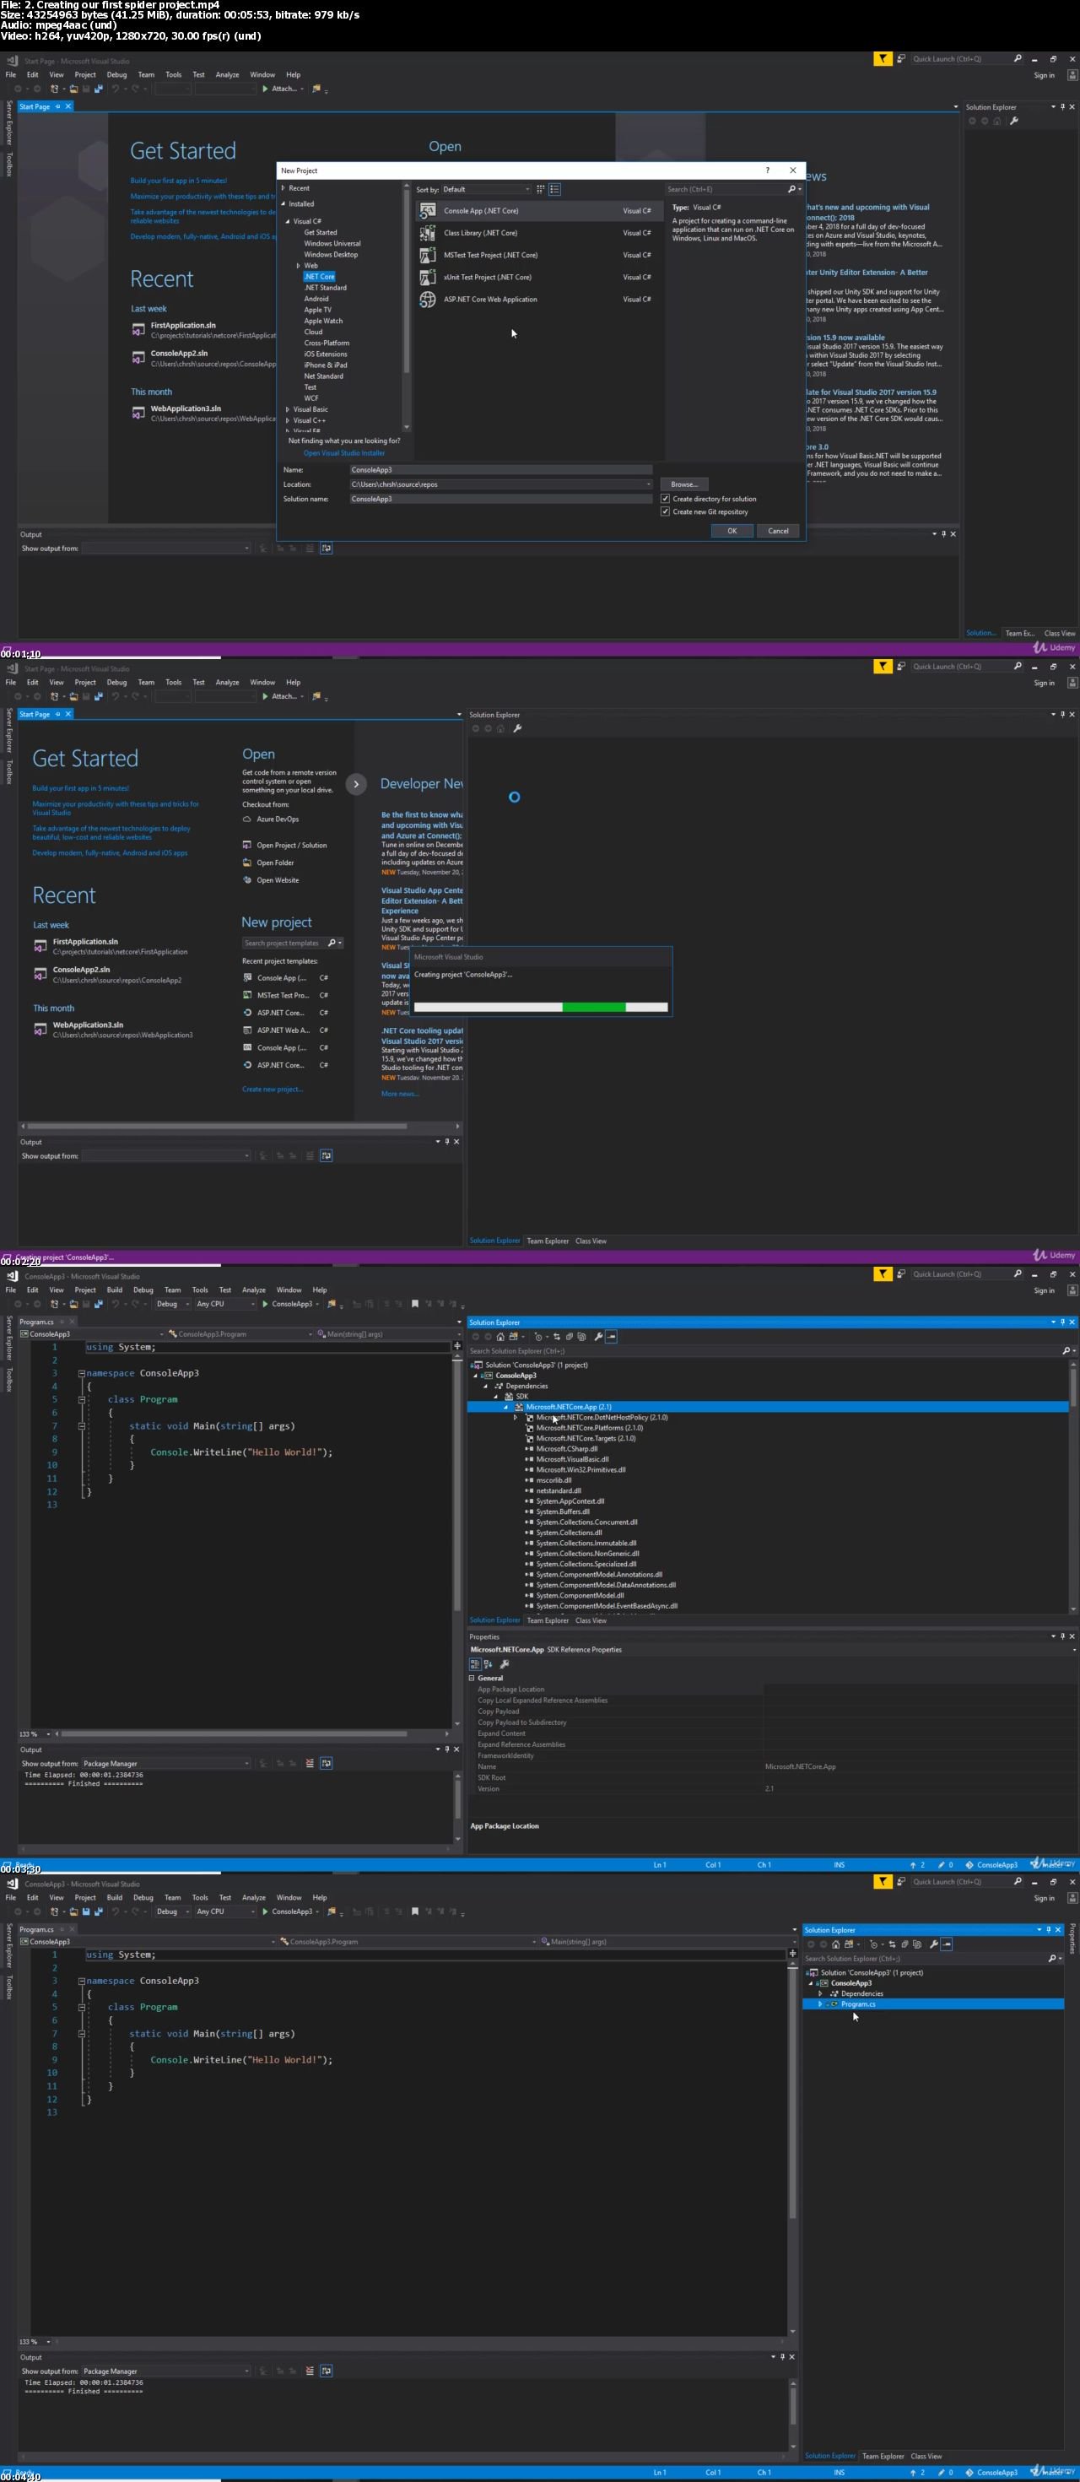Toggle Create directory for solution checkbox

click(x=665, y=498)
